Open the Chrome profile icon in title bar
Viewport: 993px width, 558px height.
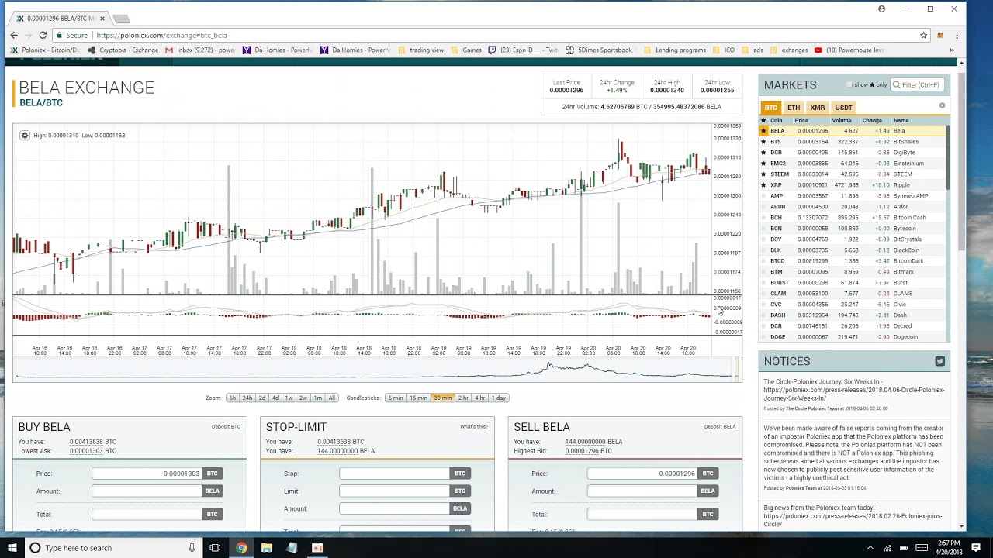[881, 9]
